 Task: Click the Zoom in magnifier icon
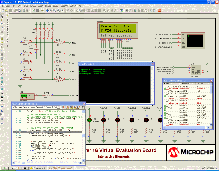tap(51, 10)
